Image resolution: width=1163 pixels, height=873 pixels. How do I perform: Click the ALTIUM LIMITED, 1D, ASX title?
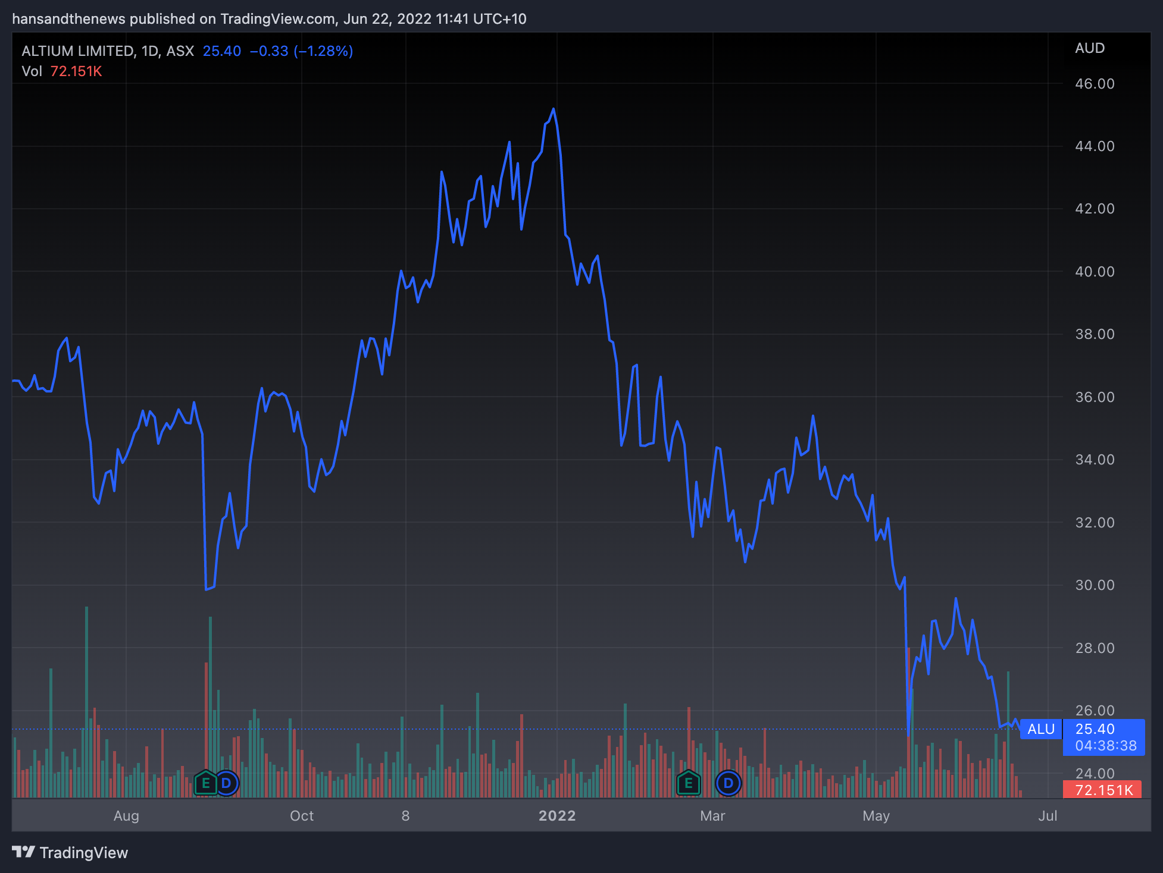coord(108,51)
